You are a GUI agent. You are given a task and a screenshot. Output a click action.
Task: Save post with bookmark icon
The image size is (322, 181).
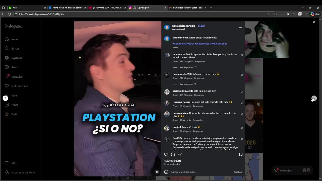(x=241, y=155)
